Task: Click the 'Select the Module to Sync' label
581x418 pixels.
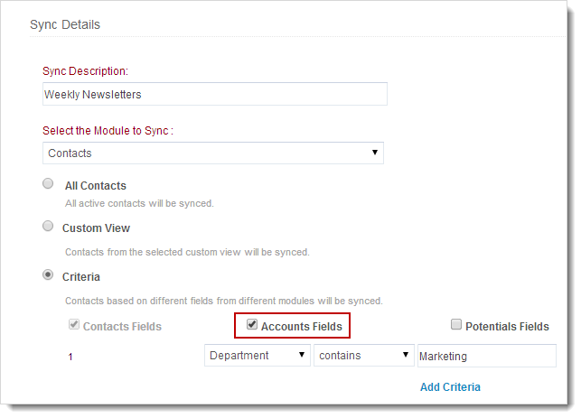Action: point(108,131)
